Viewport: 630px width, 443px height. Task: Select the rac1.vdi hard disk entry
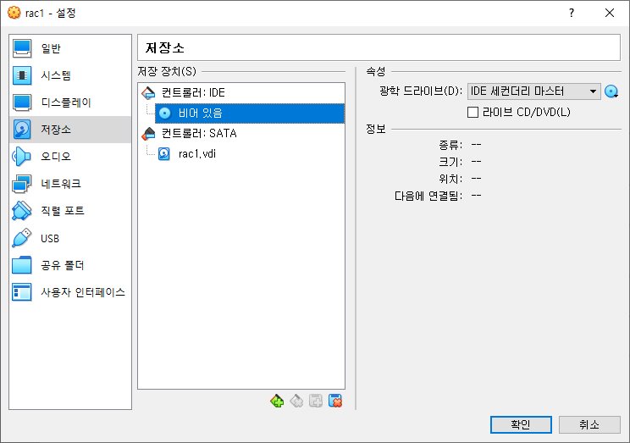click(250, 154)
